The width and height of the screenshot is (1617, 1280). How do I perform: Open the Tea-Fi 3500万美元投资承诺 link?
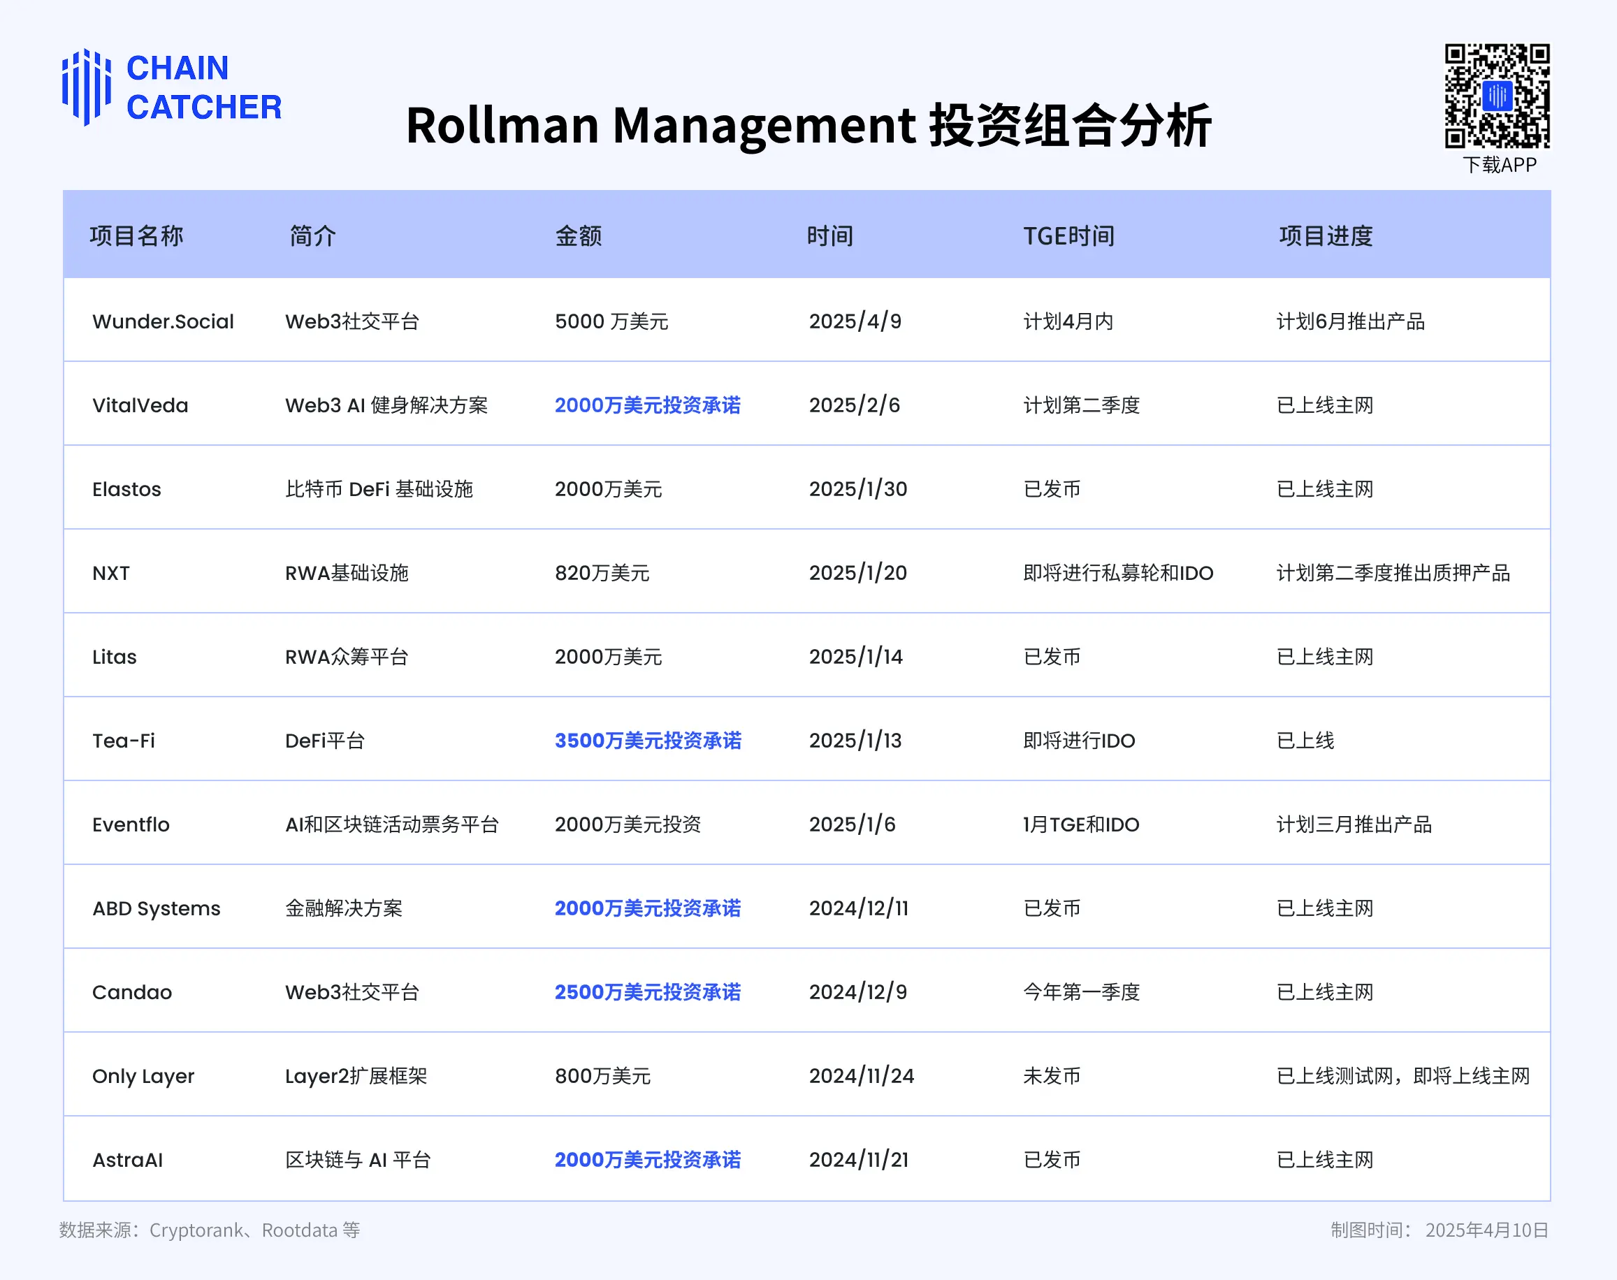647,741
